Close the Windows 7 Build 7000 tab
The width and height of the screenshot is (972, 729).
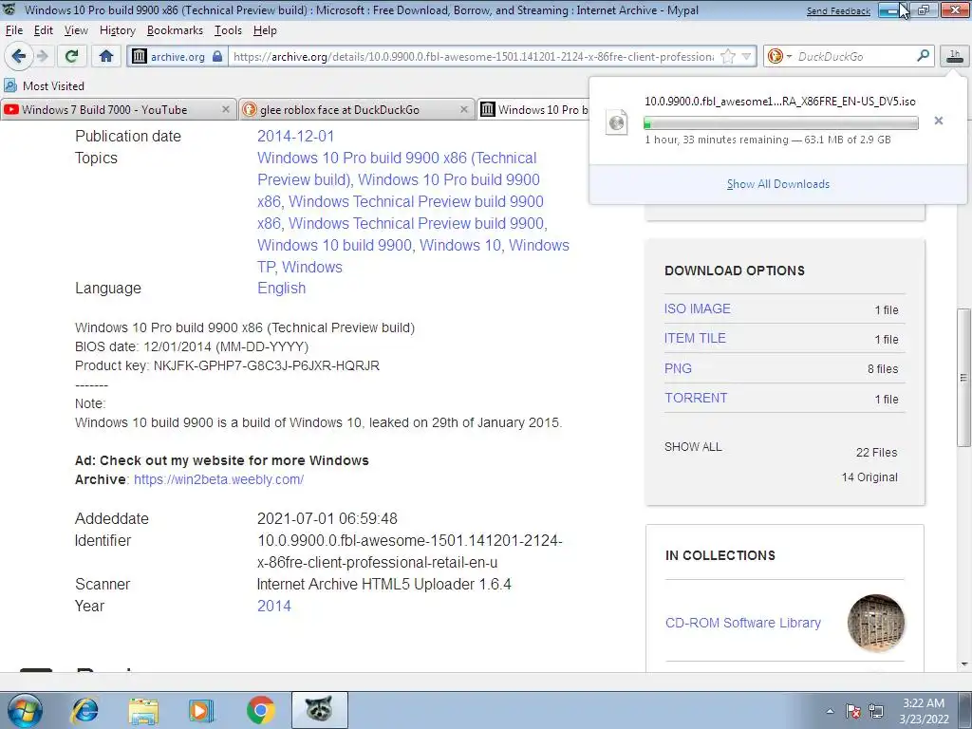[226, 110]
